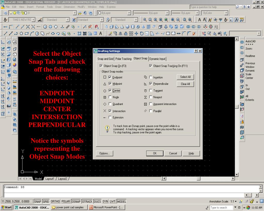The image size is (264, 211).
Task: Click the Move modify tool
Action: [x=136, y=34]
